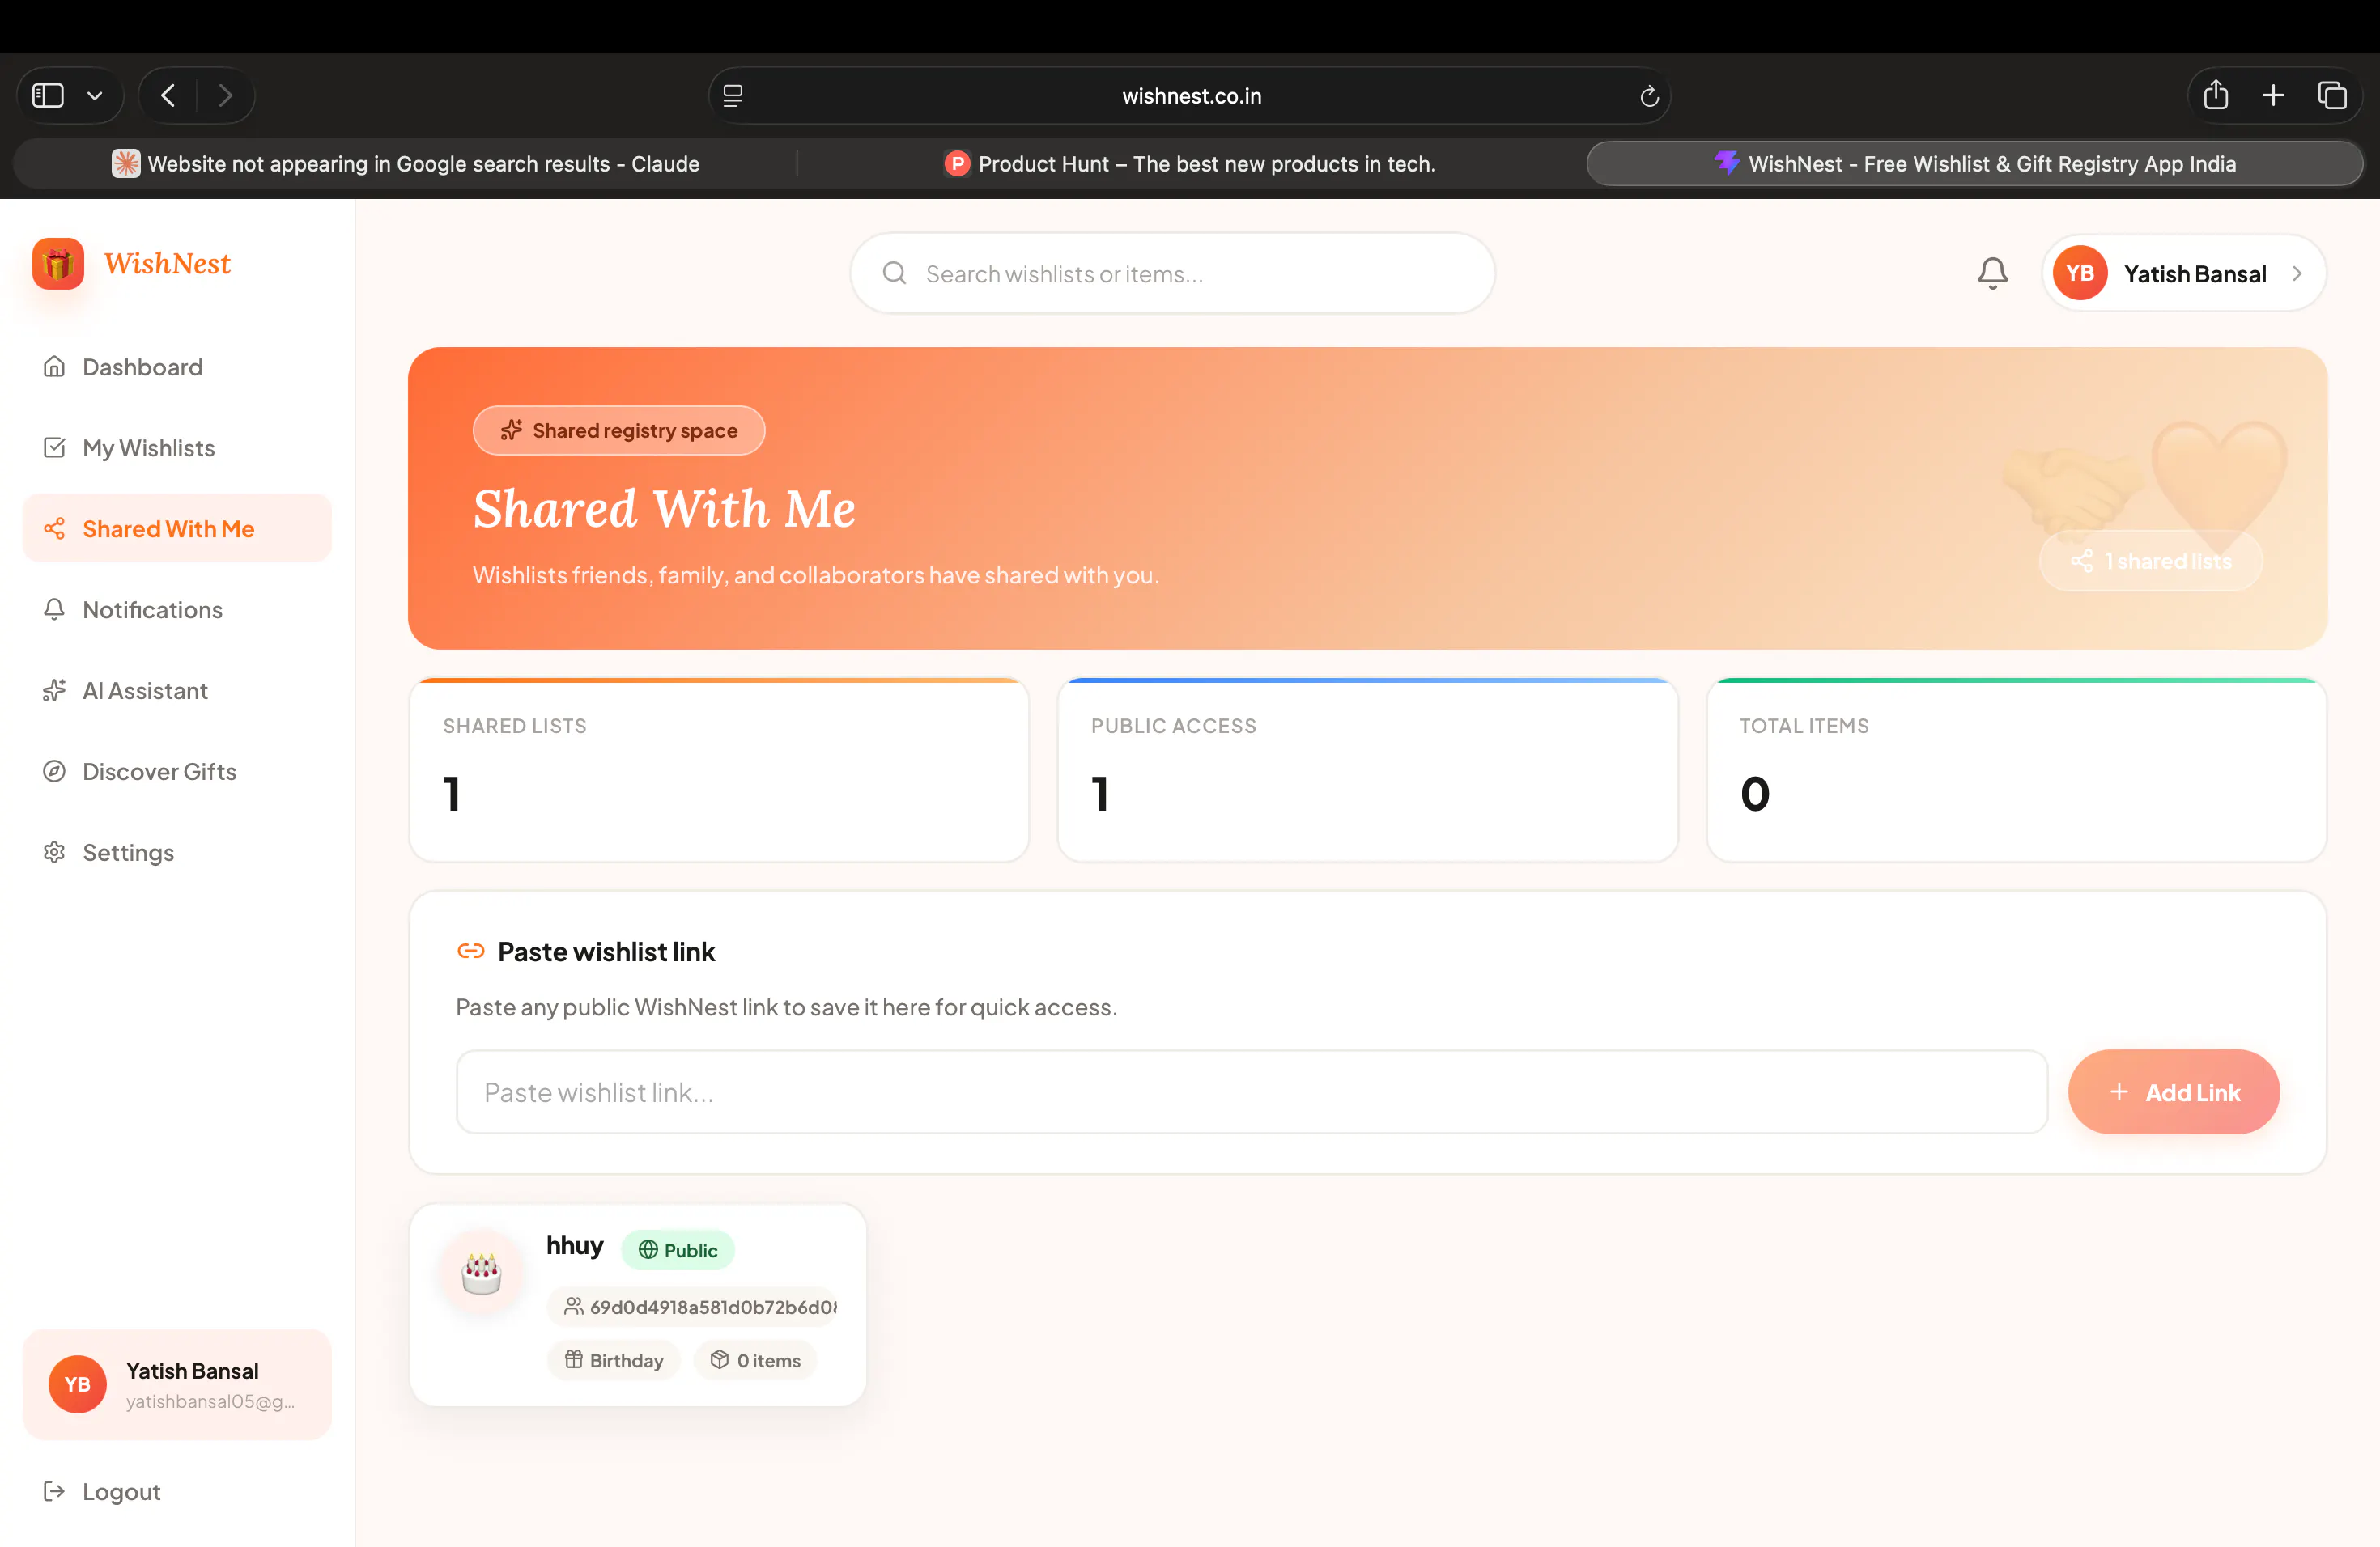2380x1547 pixels.
Task: Open the Safari share icon
Action: tap(2216, 94)
